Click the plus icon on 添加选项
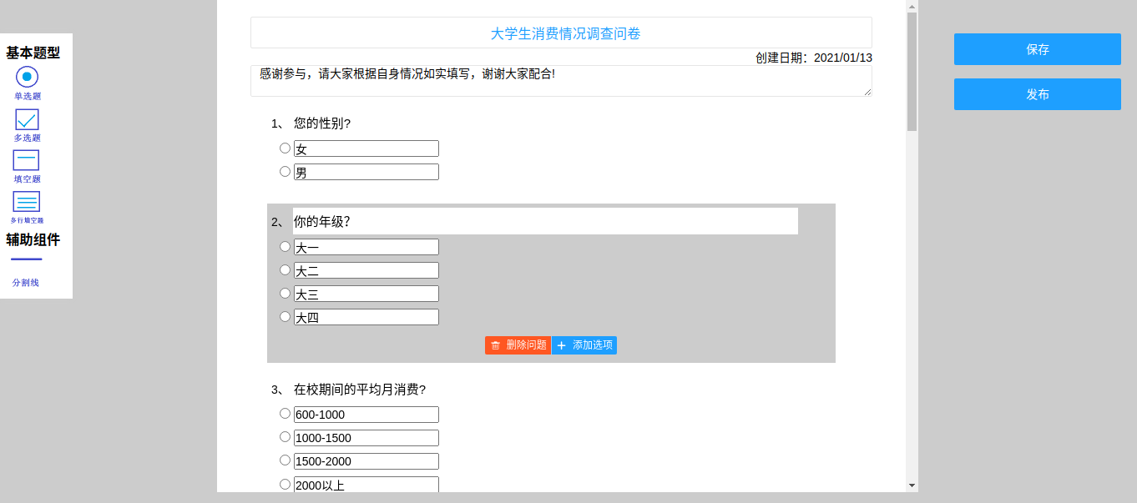The height and width of the screenshot is (503, 1137). pos(561,345)
